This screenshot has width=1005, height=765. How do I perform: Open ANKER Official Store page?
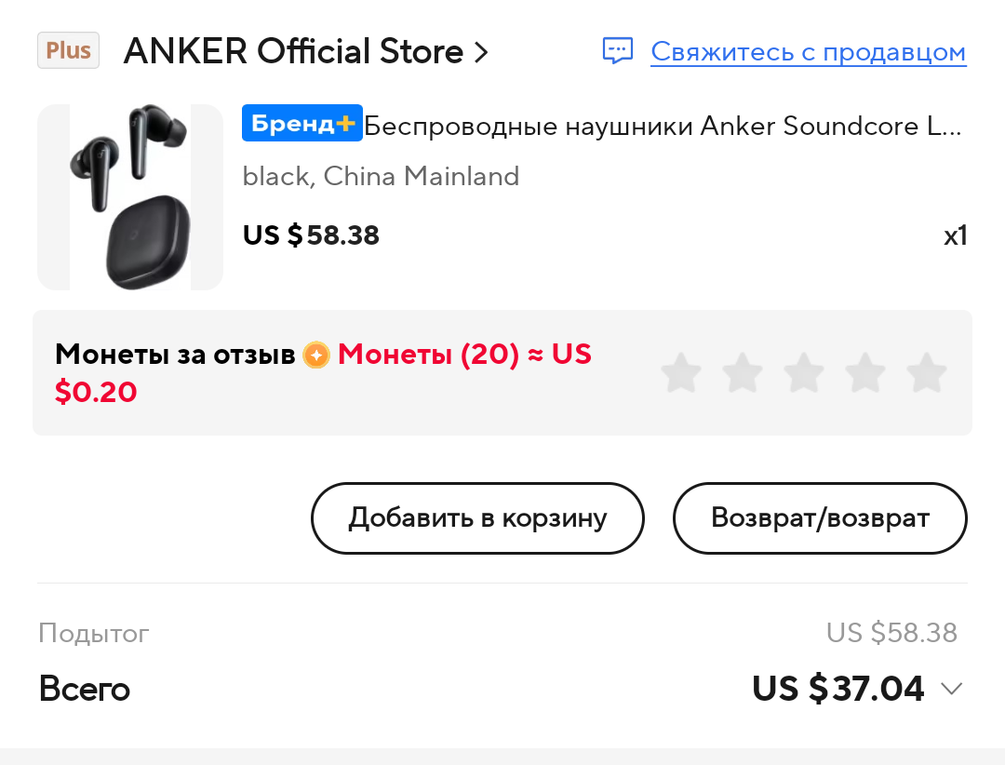tap(293, 51)
